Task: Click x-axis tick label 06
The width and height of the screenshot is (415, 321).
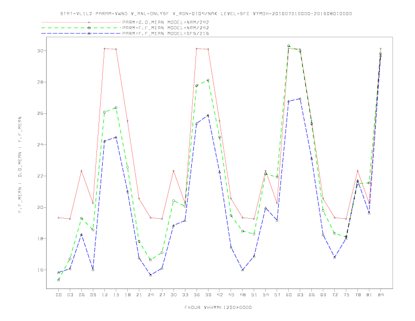Action: point(82,295)
